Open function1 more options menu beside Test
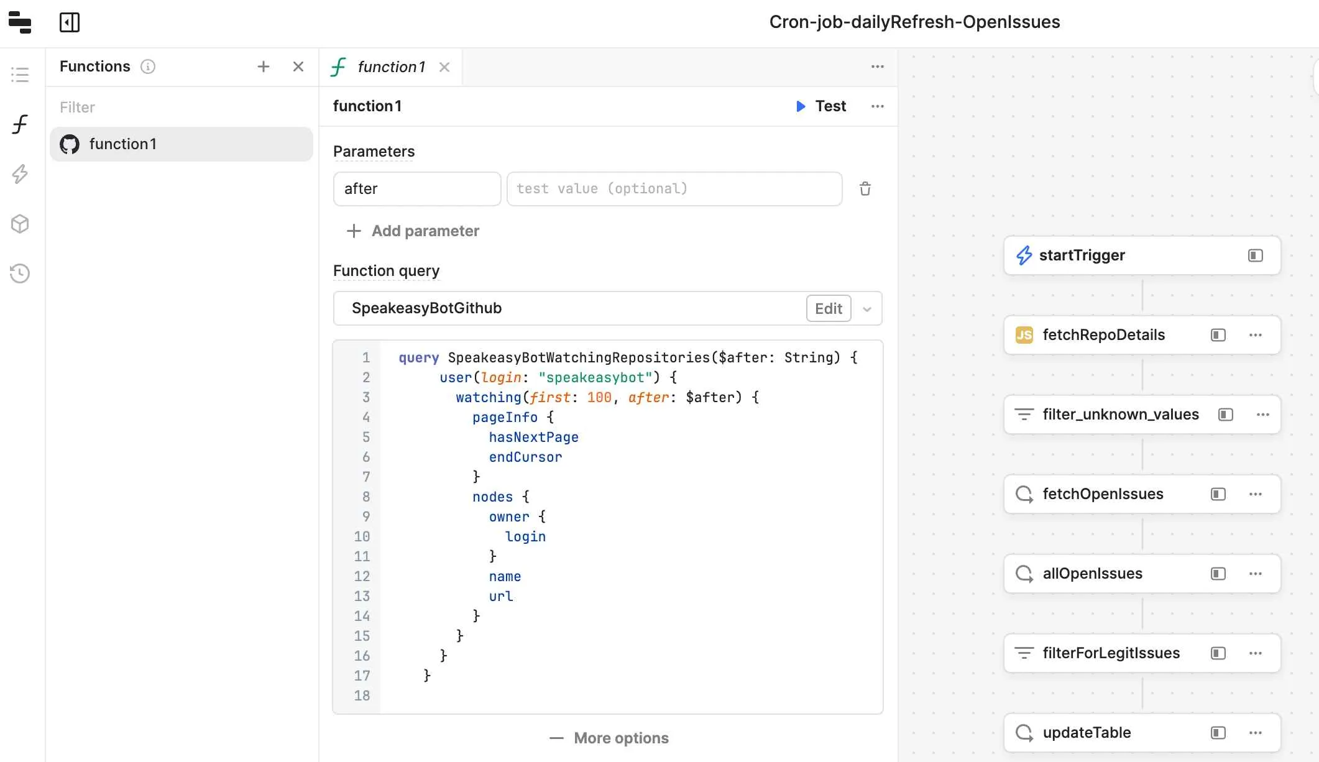 [878, 106]
